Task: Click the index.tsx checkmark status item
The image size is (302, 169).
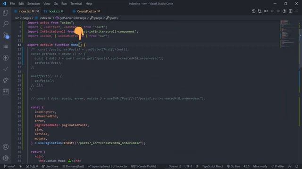Action: coord(120,166)
